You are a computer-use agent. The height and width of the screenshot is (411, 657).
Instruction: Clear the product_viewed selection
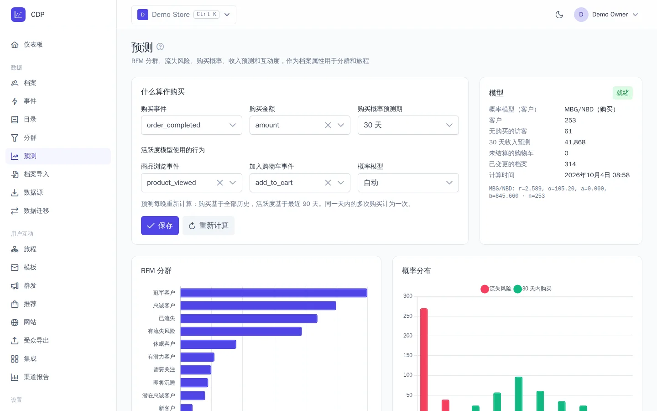click(x=220, y=183)
